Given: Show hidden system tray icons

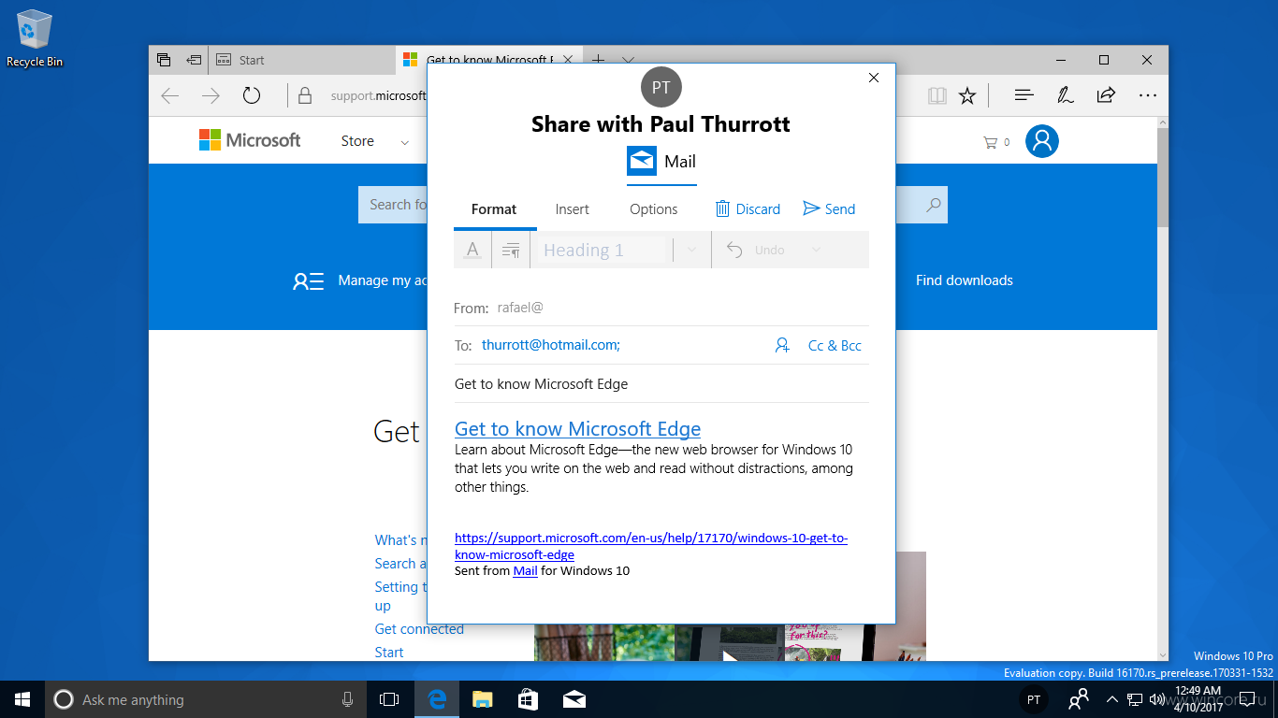Looking at the screenshot, I should click(1111, 699).
